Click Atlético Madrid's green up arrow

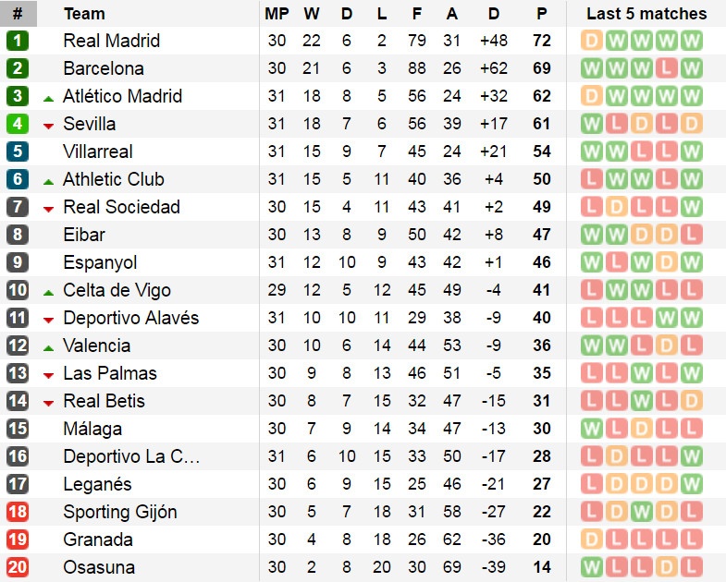49,97
